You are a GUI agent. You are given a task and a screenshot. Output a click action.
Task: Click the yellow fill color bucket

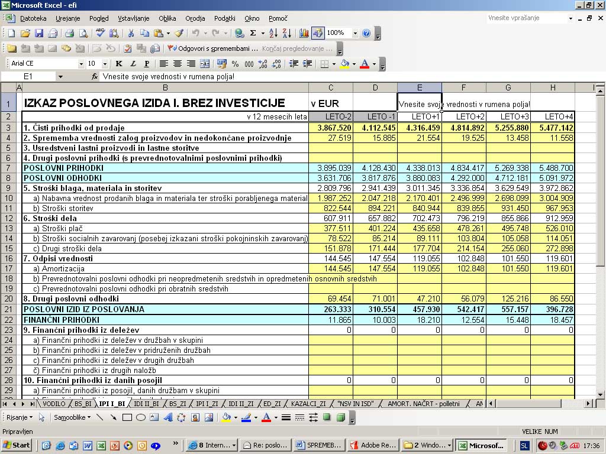tap(344, 64)
